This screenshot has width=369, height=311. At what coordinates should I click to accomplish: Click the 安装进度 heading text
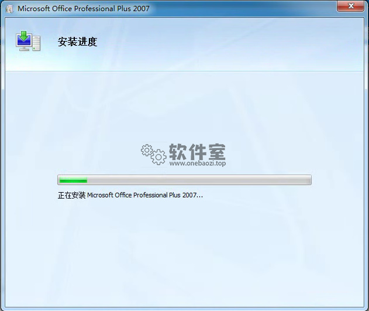(x=77, y=42)
